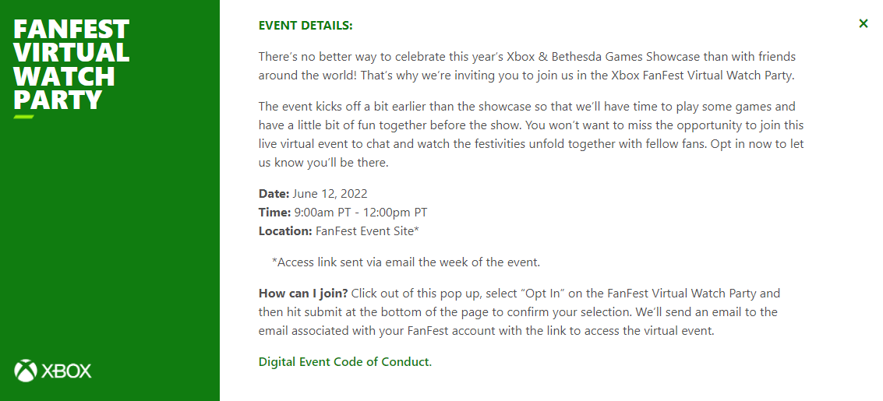This screenshot has width=883, height=401.
Task: Click the light green accent dash under the title
Action: (23, 117)
